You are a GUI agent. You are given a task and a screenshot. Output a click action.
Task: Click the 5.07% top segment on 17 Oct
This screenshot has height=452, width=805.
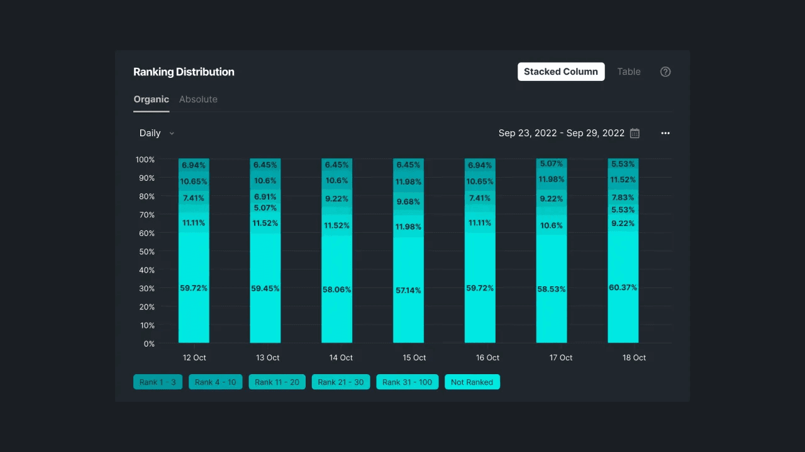point(551,164)
